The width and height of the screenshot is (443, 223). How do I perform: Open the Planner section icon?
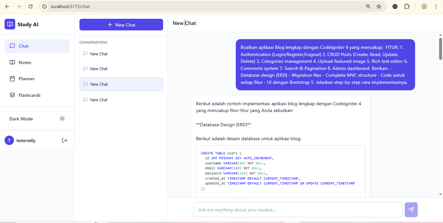coord(12,78)
